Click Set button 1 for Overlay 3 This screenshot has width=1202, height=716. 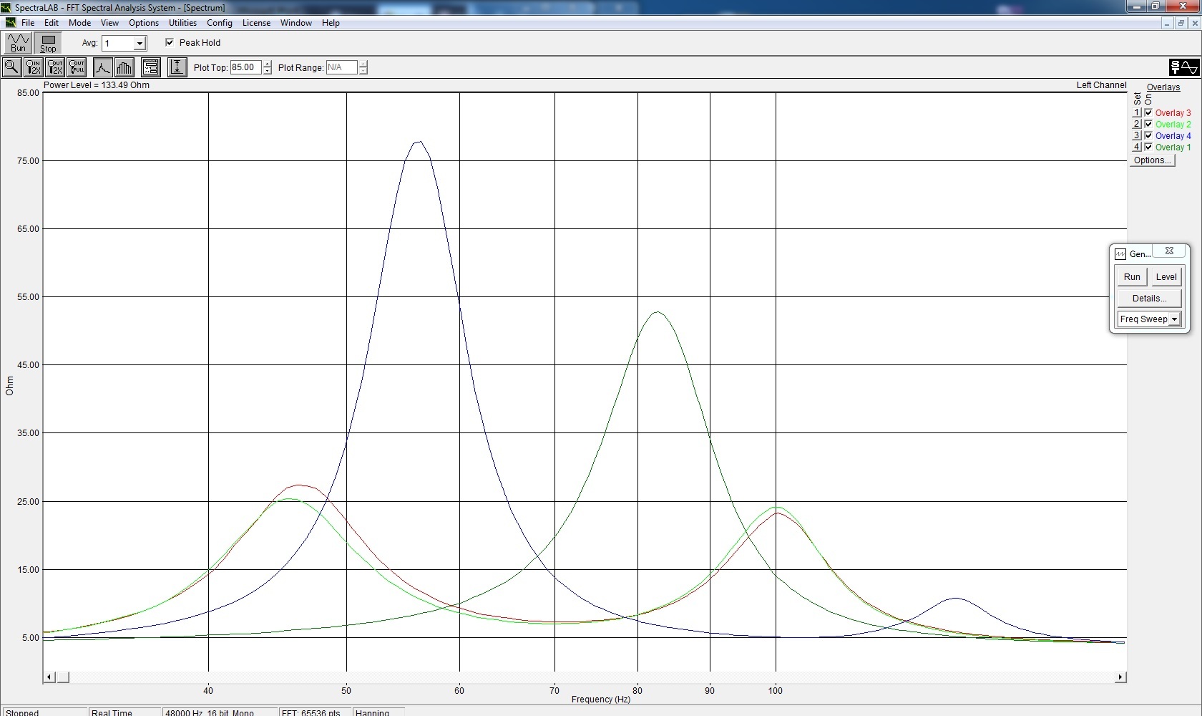point(1136,113)
